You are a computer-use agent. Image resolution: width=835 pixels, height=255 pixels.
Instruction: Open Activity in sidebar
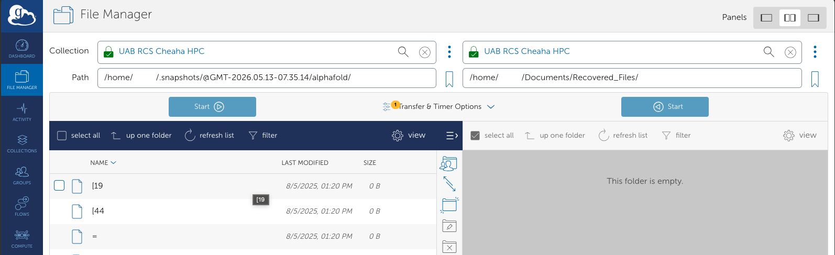21,112
